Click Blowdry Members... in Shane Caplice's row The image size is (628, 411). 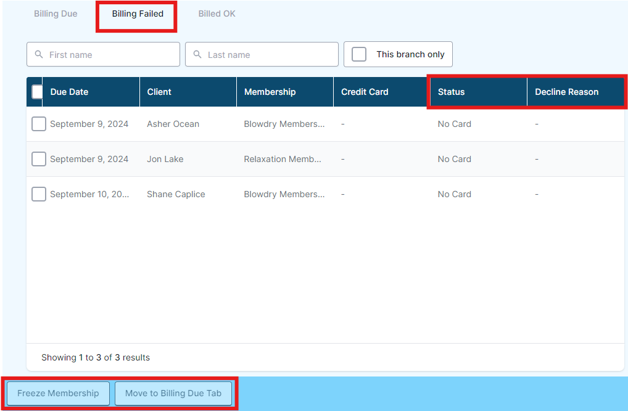(284, 194)
